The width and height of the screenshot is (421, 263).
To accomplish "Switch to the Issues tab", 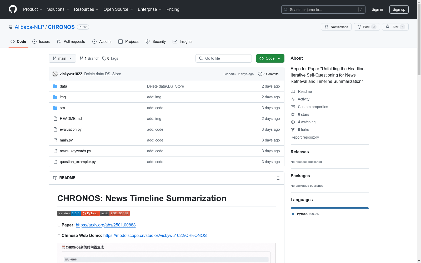I will point(41,42).
